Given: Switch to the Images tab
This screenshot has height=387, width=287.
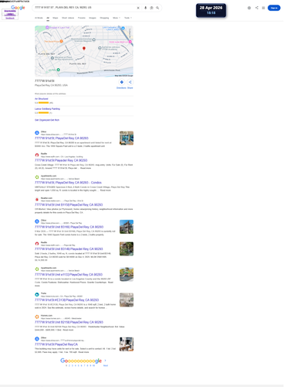Looking at the screenshot, I should tap(93, 18).
